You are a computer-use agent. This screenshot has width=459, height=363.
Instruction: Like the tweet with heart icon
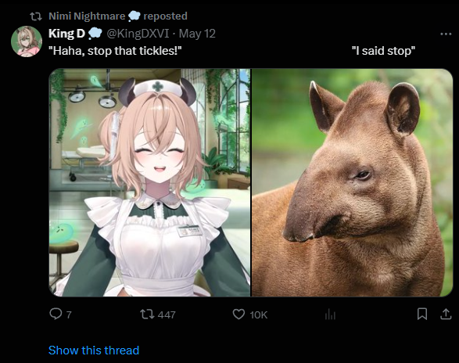[238, 314]
